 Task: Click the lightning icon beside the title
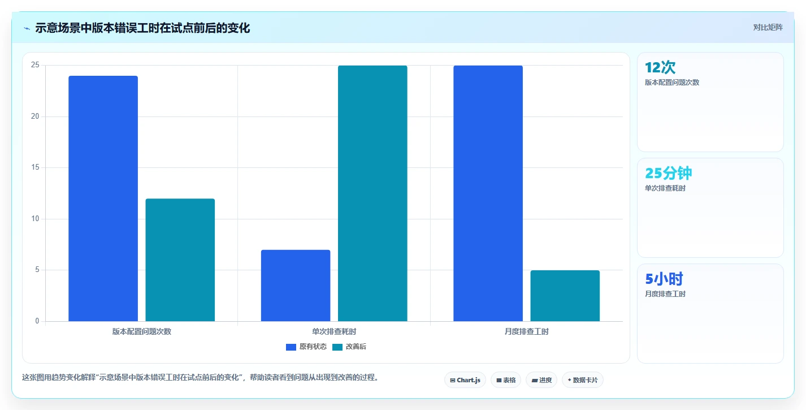[x=27, y=28]
